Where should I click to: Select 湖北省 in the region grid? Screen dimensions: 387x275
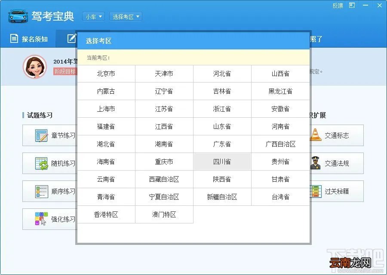pyautogui.click(x=106, y=144)
